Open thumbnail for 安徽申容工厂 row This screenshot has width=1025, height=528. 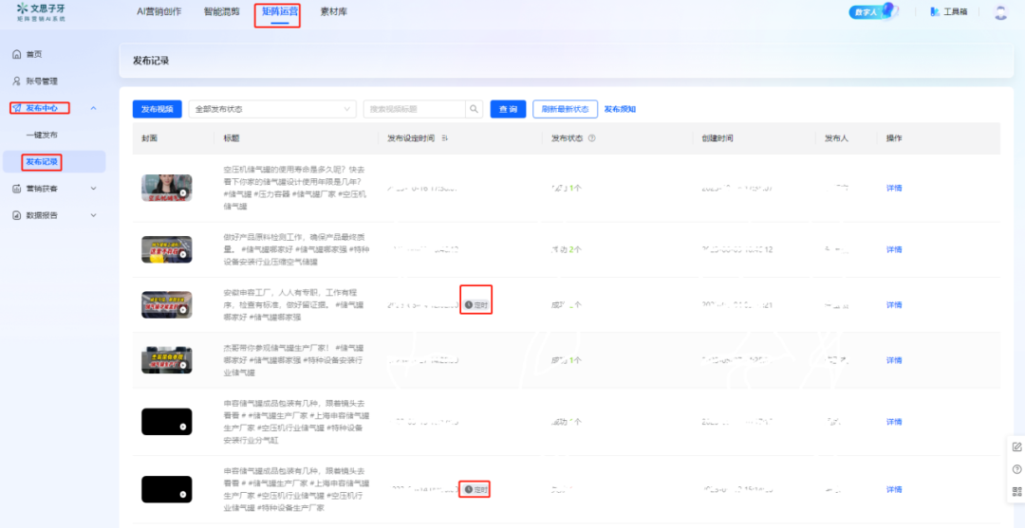tap(167, 305)
